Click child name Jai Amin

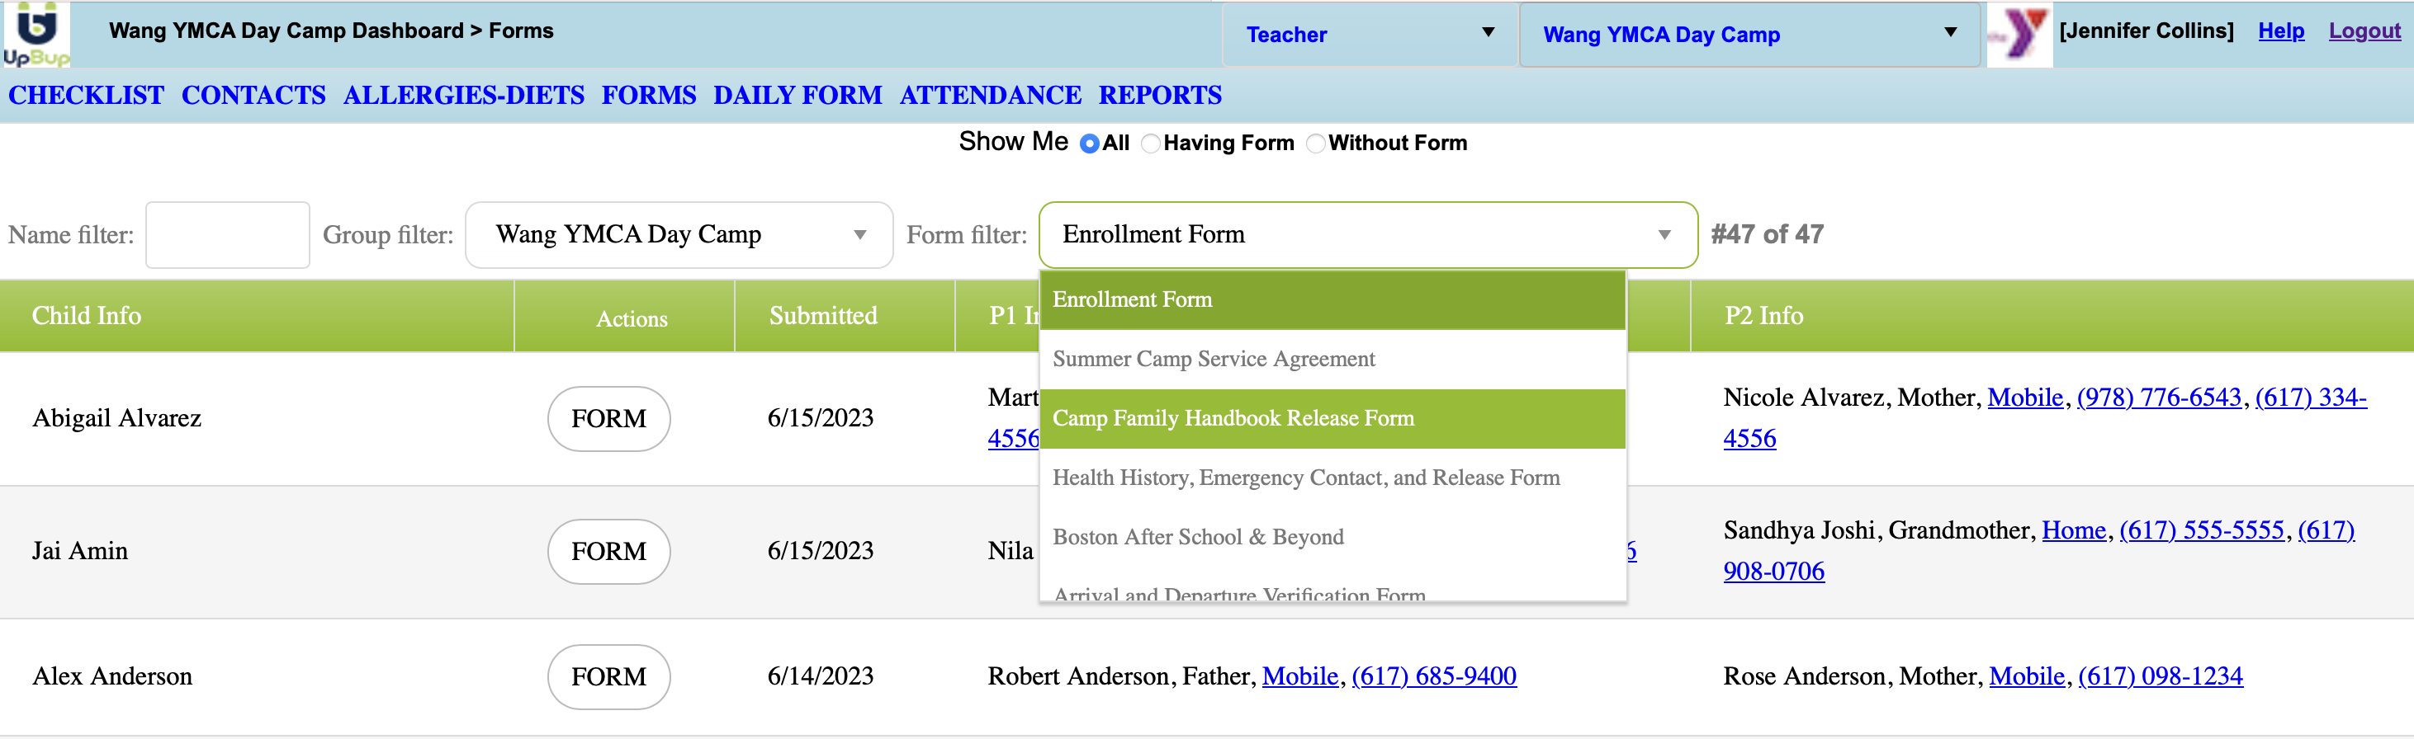[81, 552]
